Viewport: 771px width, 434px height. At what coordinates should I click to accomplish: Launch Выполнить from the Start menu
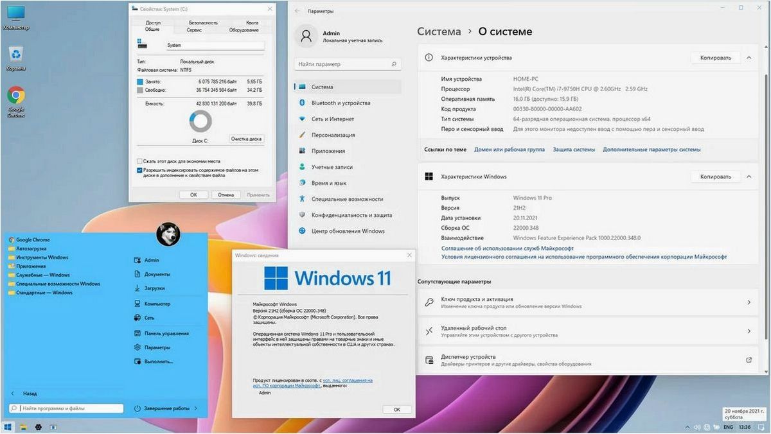click(152, 361)
